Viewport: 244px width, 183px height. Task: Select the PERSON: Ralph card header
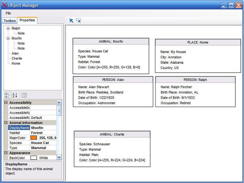coord(195,80)
